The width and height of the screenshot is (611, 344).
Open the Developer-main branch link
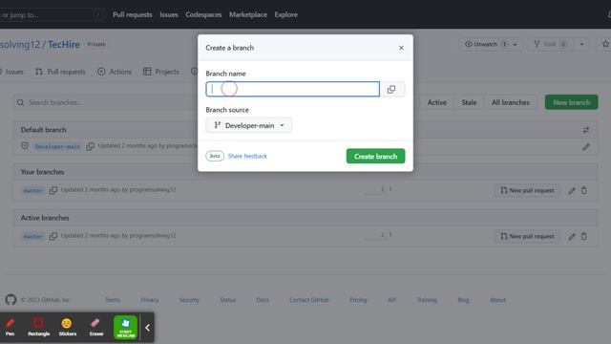point(57,146)
